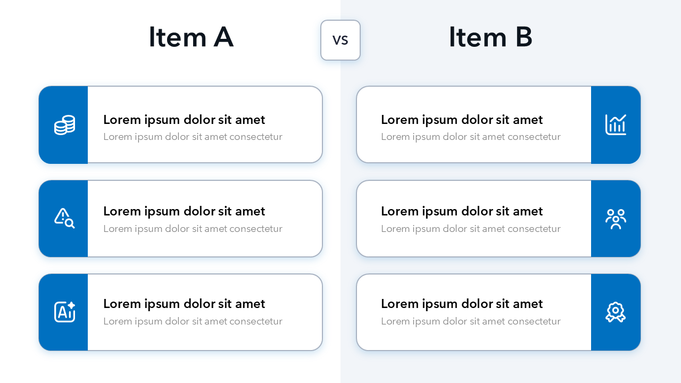Select the "Item B" title text
The image size is (681, 383).
tap(491, 37)
